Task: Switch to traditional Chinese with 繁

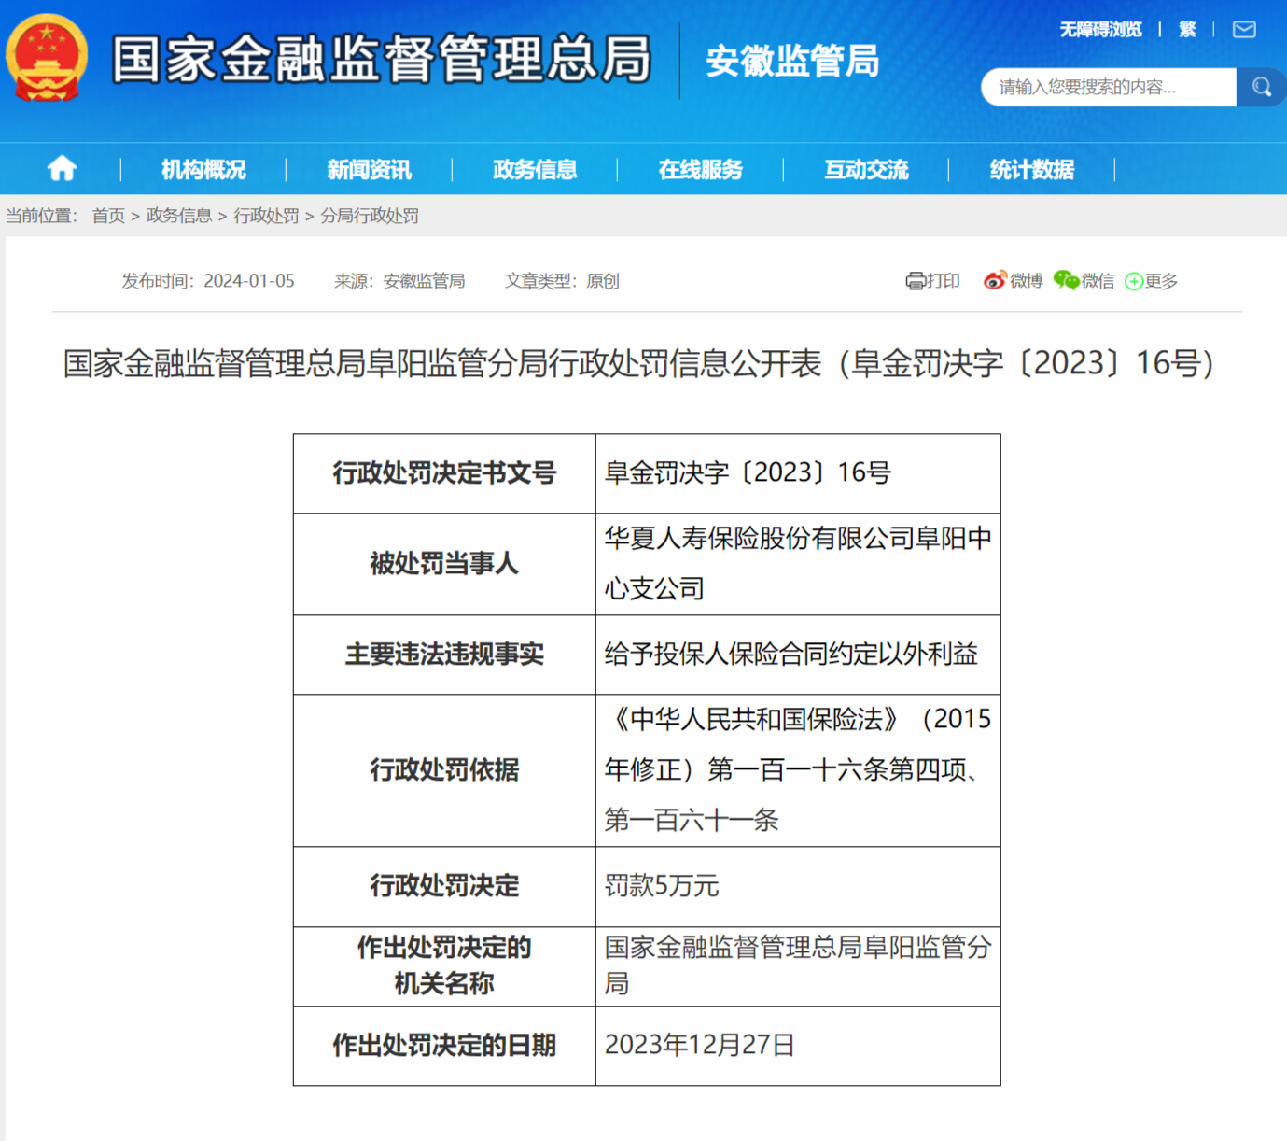Action: tap(1189, 29)
